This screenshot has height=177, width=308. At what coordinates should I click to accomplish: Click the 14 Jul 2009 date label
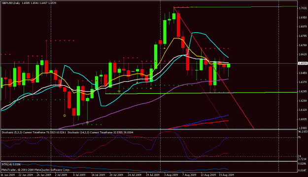click(x=98, y=175)
